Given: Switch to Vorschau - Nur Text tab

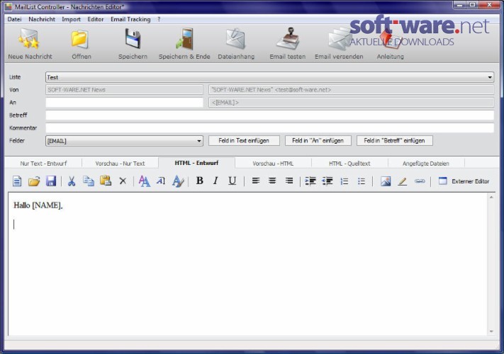Looking at the screenshot, I should click(120, 164).
